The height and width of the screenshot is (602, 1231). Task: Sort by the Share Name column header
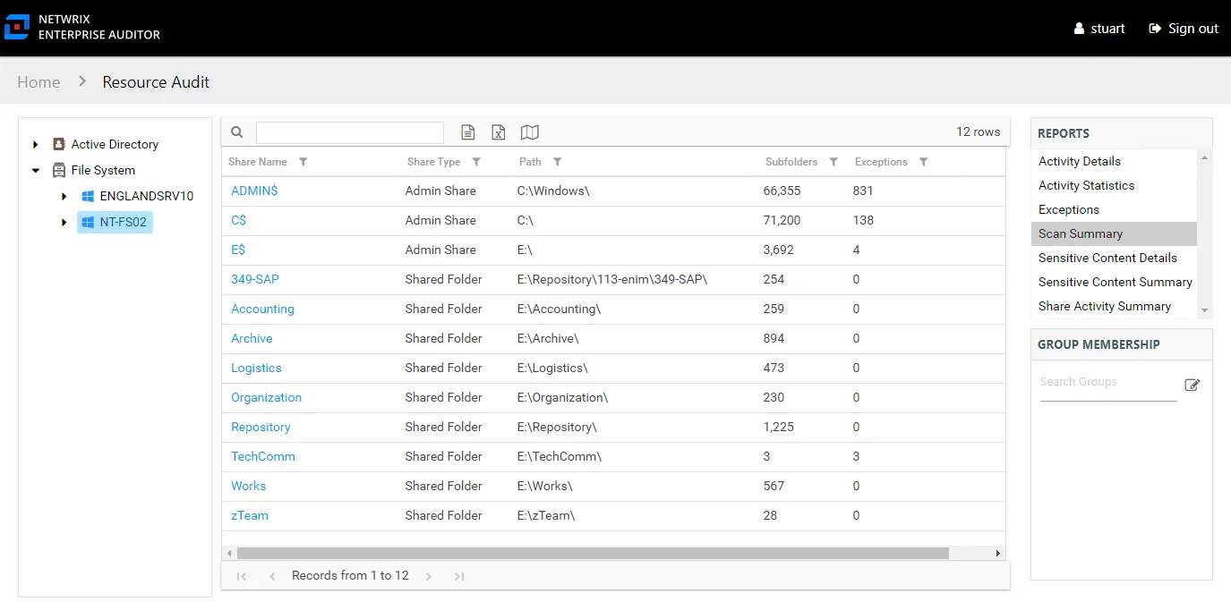258,162
